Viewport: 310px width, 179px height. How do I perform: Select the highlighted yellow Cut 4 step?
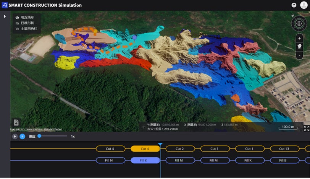(145, 149)
